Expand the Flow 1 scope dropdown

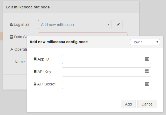[145, 42]
